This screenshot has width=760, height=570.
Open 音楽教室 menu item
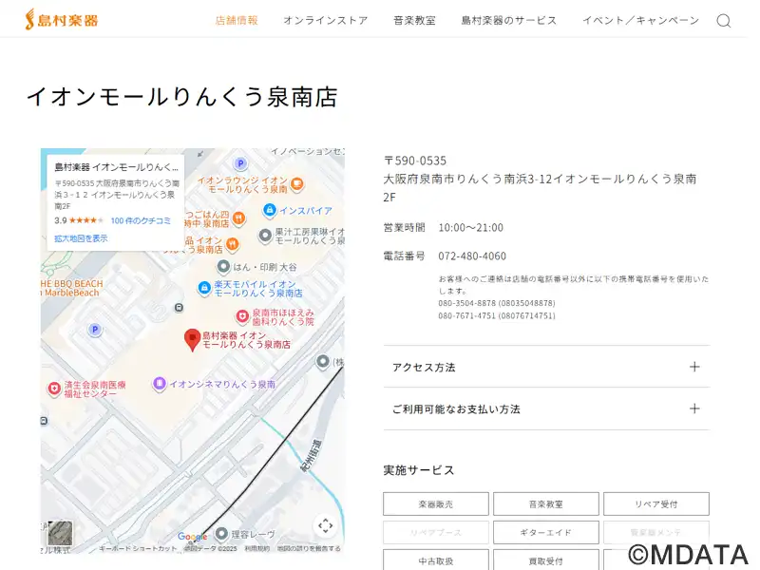(414, 20)
